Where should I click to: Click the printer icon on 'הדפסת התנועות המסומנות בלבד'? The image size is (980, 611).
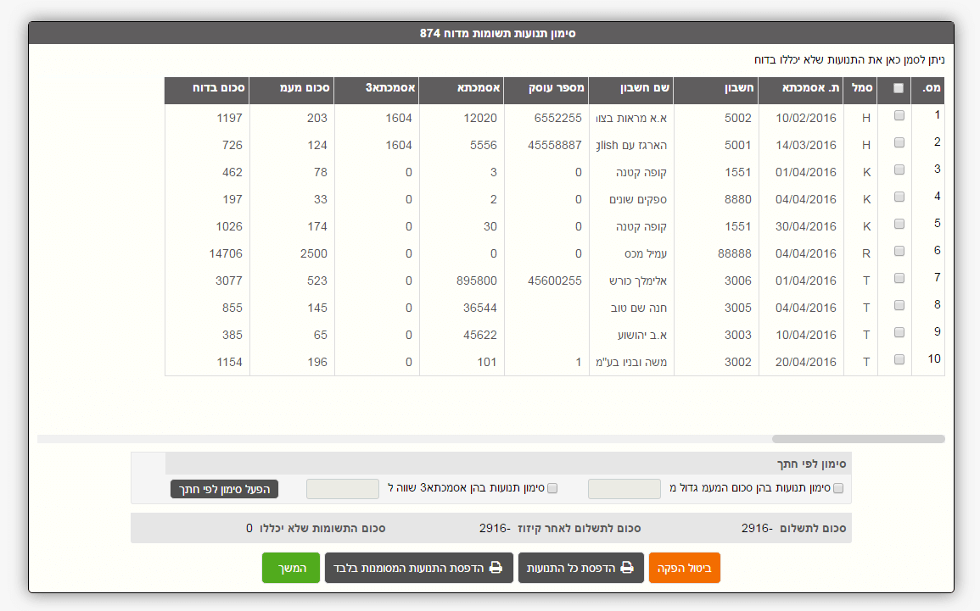[496, 568]
